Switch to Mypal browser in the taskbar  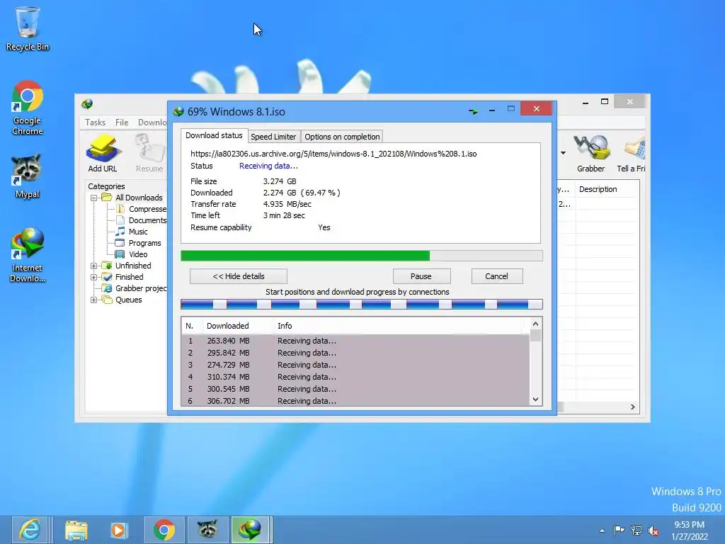click(x=207, y=530)
